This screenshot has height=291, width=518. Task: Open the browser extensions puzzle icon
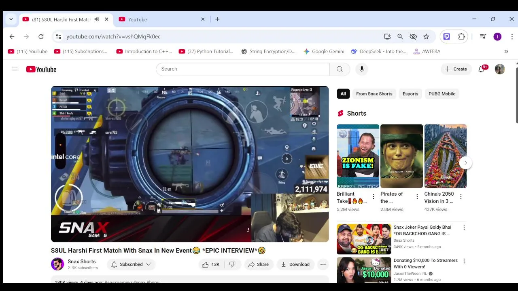(461, 36)
